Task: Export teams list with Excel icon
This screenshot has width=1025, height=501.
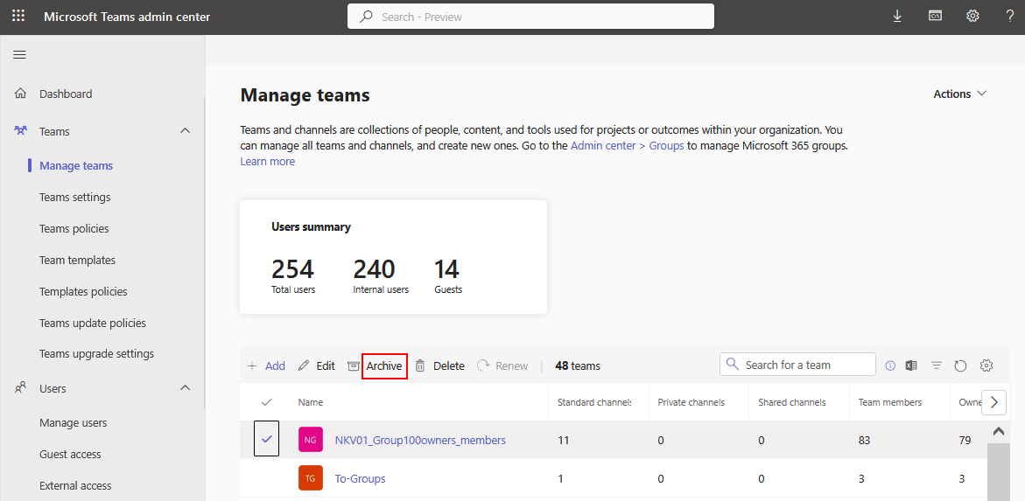Action: click(911, 365)
